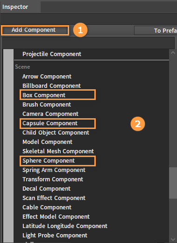The height and width of the screenshot is (243, 177).
Task: Add a Billboard Component
Action: 51,86
